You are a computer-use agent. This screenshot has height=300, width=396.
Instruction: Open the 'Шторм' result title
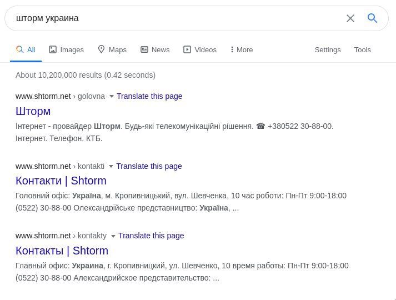click(x=33, y=111)
